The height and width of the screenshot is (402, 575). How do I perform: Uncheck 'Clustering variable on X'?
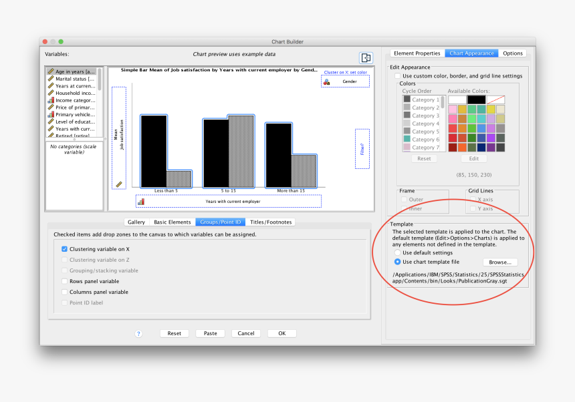65,249
